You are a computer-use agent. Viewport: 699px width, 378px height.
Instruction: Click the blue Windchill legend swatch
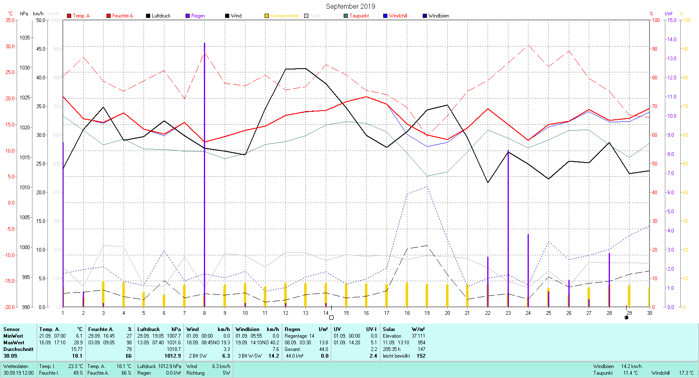(x=385, y=16)
